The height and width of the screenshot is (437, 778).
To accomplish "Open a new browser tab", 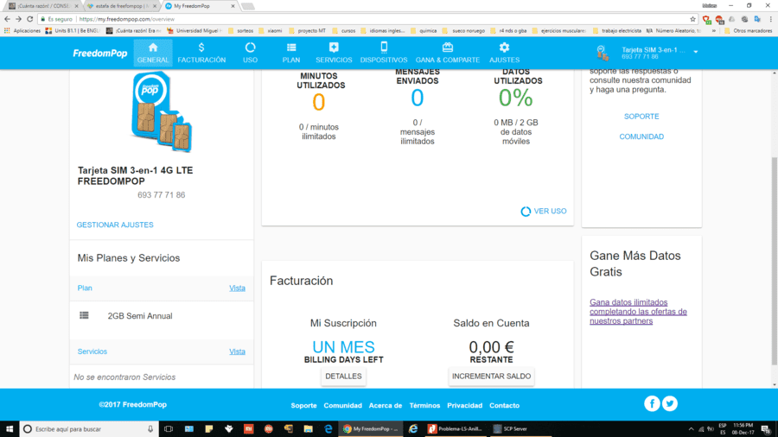I will point(247,6).
